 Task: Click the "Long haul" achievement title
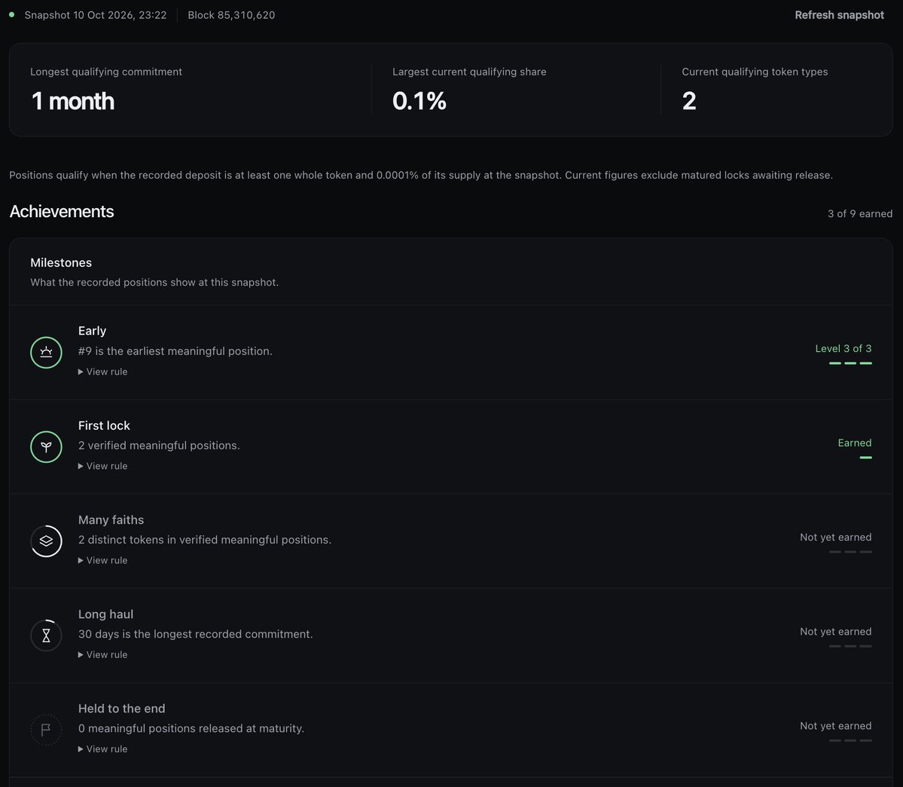[x=106, y=614]
